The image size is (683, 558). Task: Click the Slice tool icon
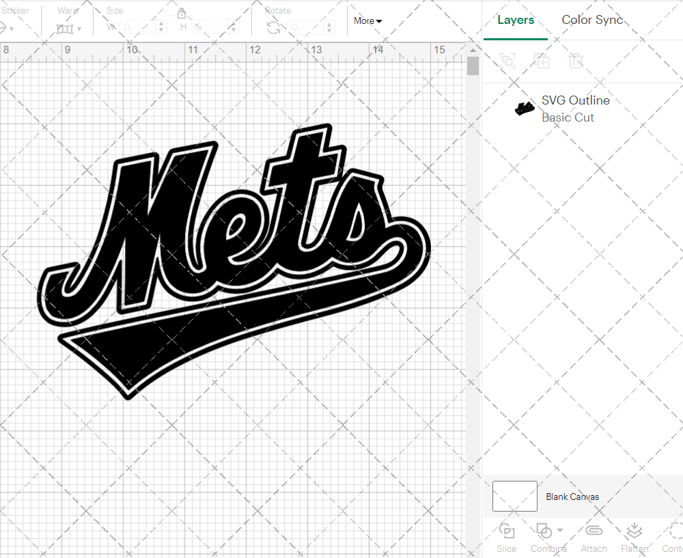pos(507,531)
